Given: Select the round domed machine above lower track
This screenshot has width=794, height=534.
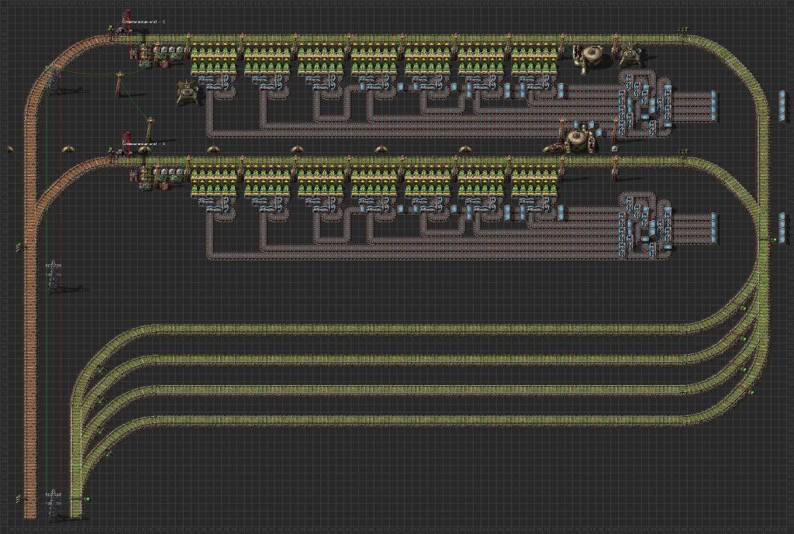Looking at the screenshot, I should (577, 138).
